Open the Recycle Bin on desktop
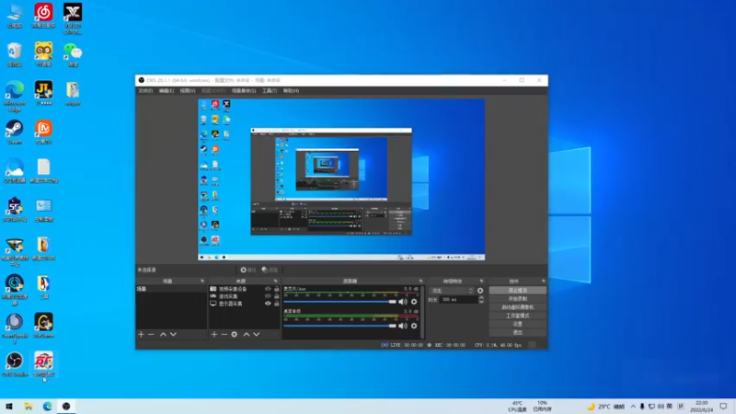 tap(15, 54)
